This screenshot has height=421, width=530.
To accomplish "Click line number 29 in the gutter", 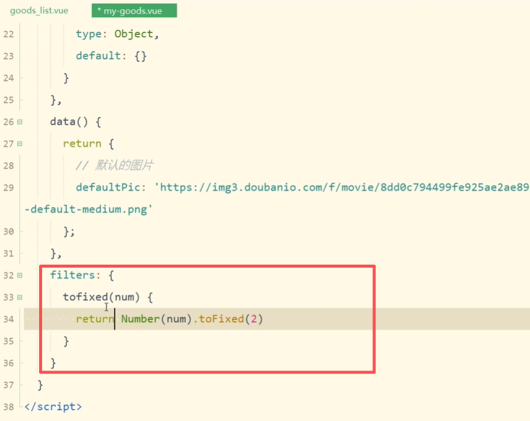I will [9, 188].
